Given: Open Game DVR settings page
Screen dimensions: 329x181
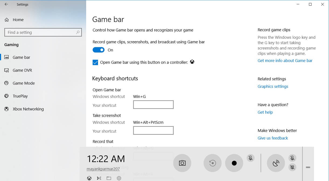Looking at the screenshot, I should (x=43, y=70).
